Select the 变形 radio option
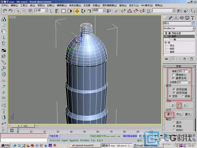Screen dimensions: 197x148 (170, 96)
